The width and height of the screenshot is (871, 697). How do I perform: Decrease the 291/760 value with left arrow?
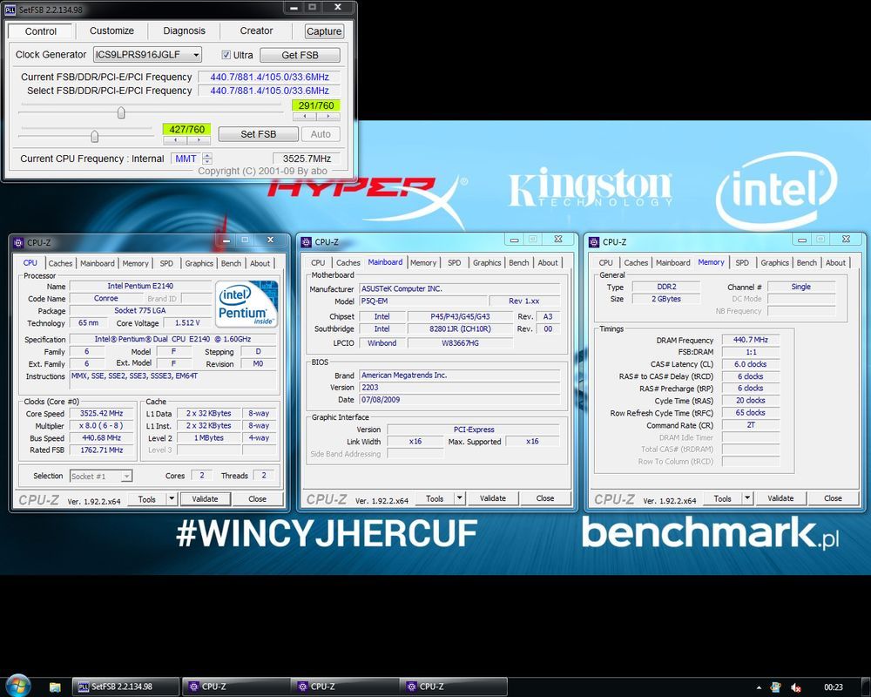point(304,116)
